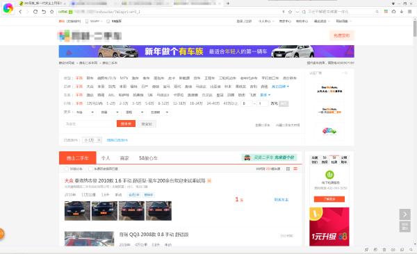Click the gray button next to orange search button

point(147,124)
